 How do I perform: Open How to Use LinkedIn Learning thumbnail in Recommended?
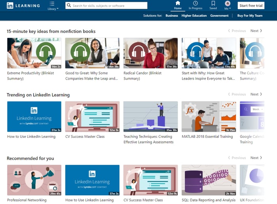[92, 180]
